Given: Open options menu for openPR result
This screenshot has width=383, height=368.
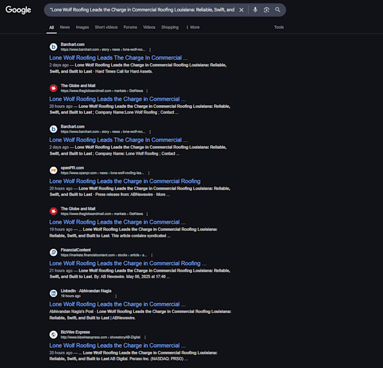Looking at the screenshot, I should tap(149, 173).
